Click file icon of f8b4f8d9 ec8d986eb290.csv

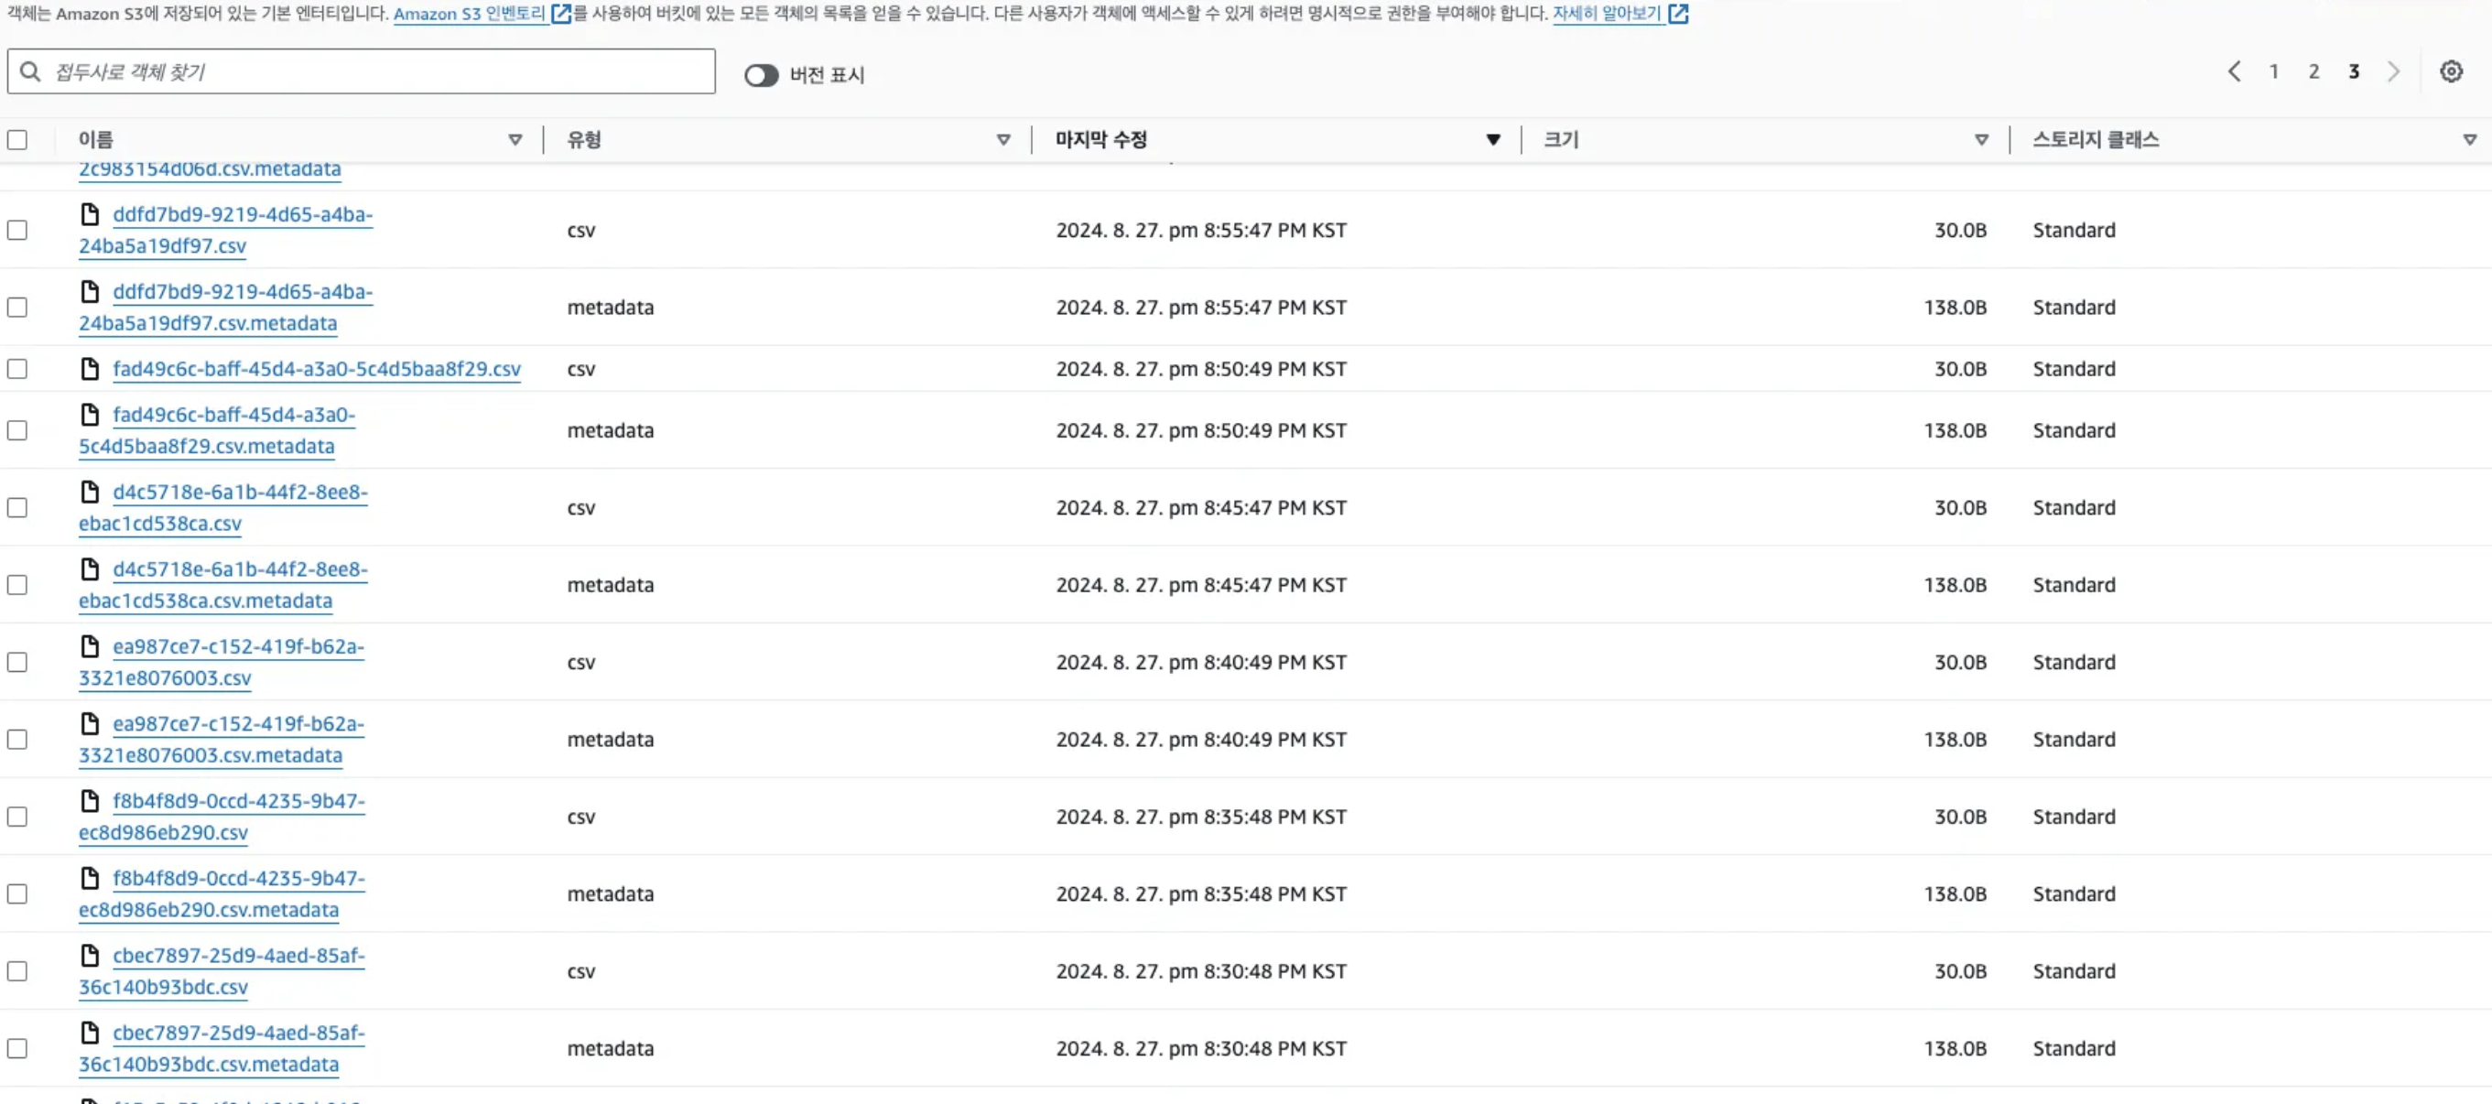tap(90, 801)
